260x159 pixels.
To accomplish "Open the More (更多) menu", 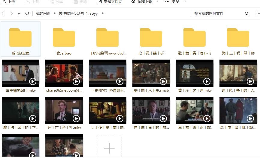I will click(172, 2).
